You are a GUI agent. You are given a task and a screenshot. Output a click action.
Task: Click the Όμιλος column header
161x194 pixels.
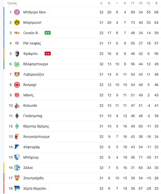point(12,3)
